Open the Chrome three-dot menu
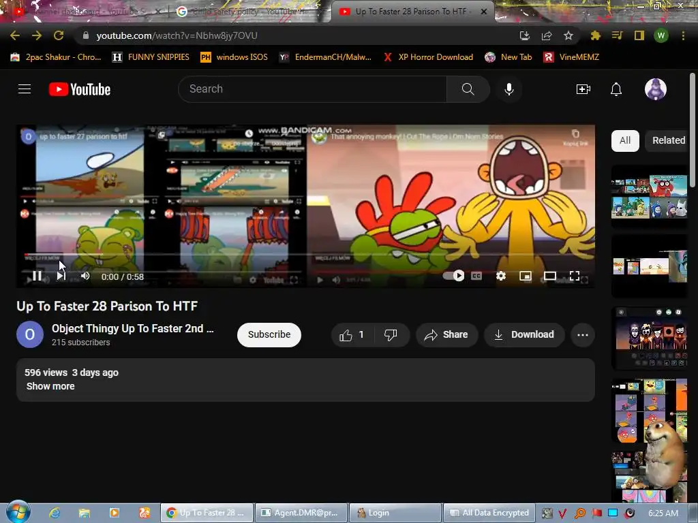This screenshot has width=698, height=523. tap(683, 35)
